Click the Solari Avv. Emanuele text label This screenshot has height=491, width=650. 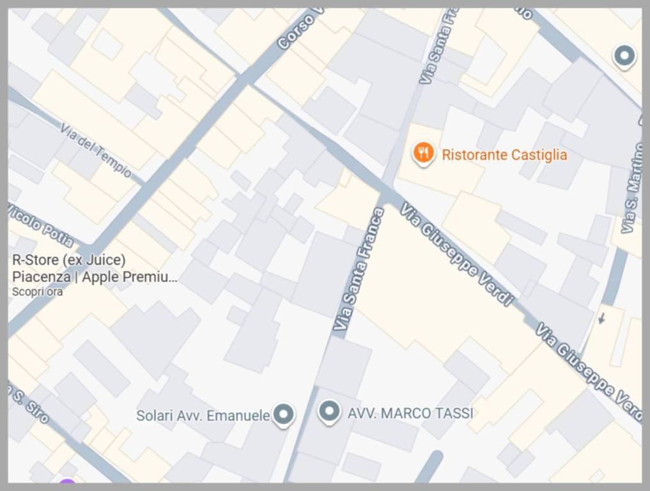(x=203, y=416)
